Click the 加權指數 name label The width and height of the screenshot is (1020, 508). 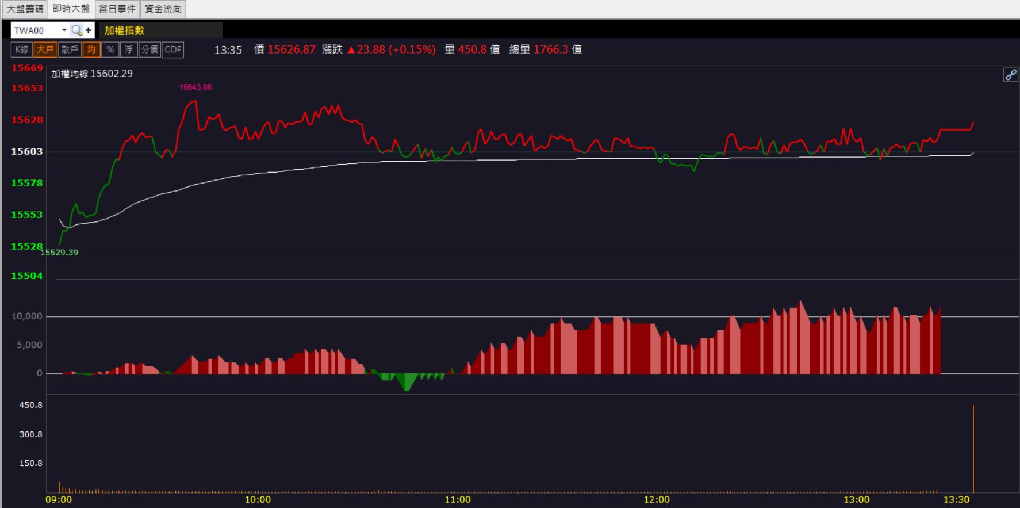pyautogui.click(x=125, y=30)
